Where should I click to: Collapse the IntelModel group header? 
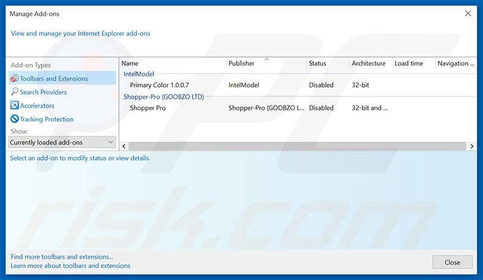139,74
